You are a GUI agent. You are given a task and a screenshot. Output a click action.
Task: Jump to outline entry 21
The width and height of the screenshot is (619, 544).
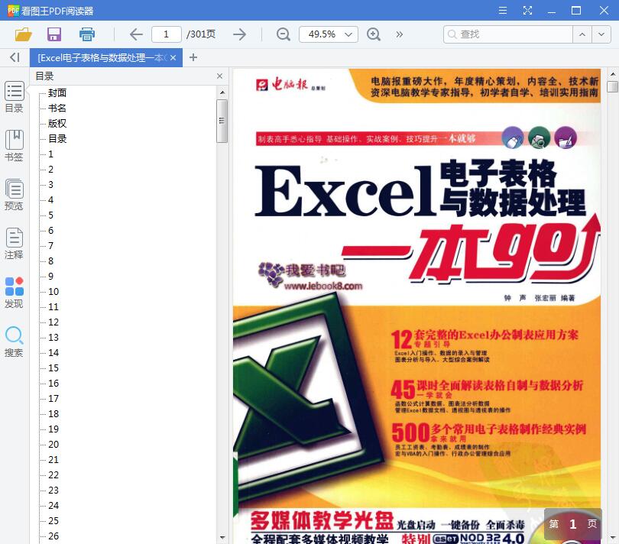53,459
